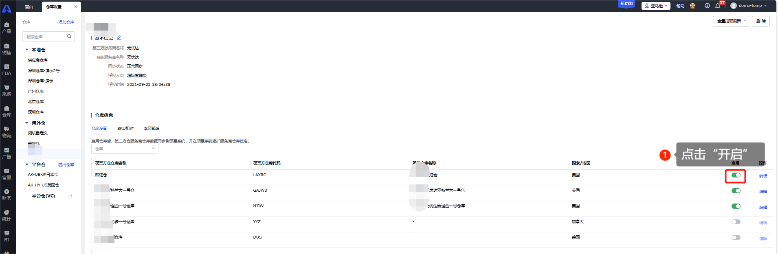Collapse the 本地仓 tree group
The width and height of the screenshot is (778, 254).
[27, 50]
